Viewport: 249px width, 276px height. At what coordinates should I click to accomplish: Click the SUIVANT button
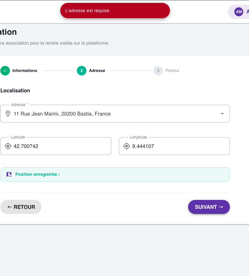(209, 207)
